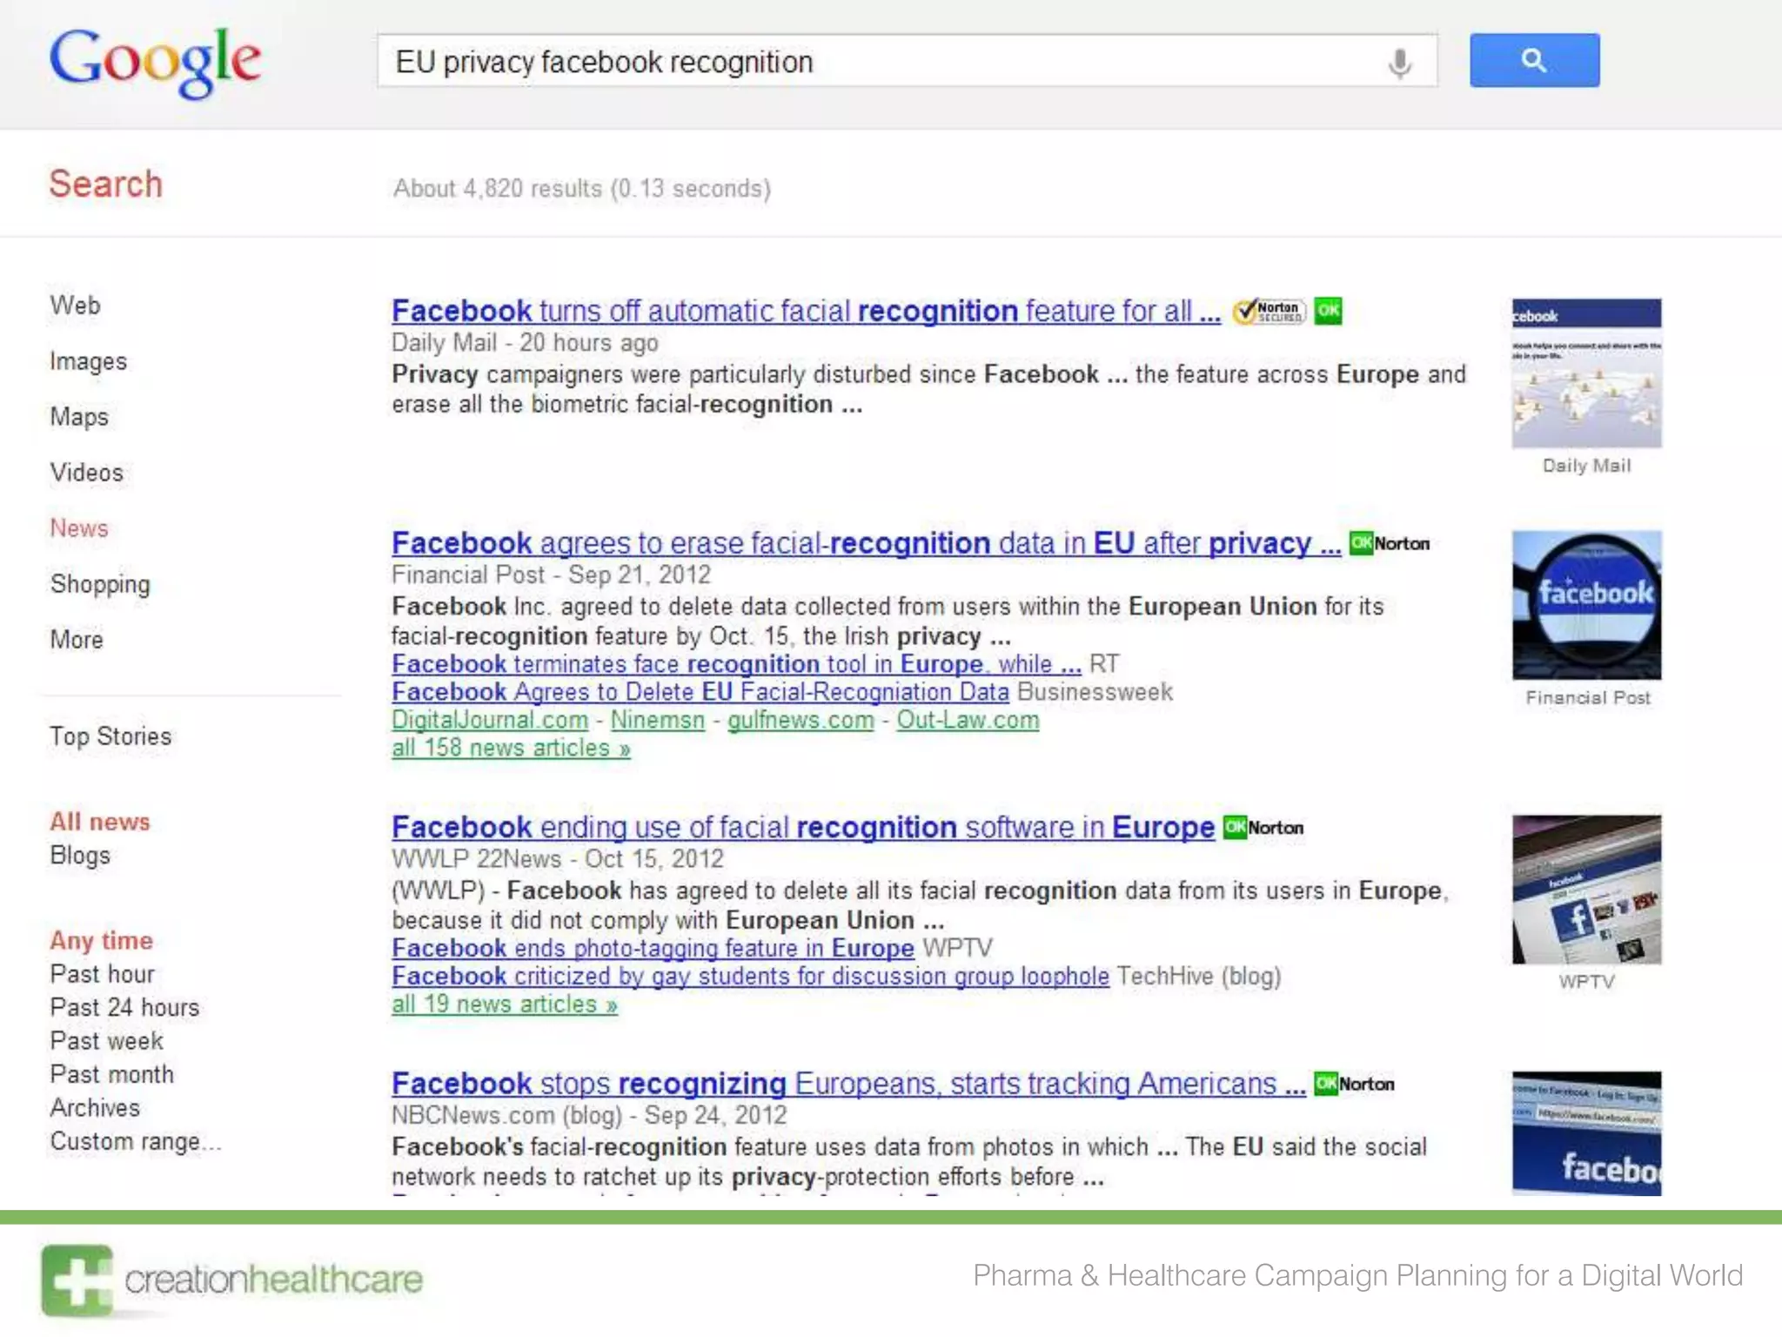Image resolution: width=1782 pixels, height=1337 pixels.
Task: Click the microphone voice search icon
Action: click(1399, 63)
